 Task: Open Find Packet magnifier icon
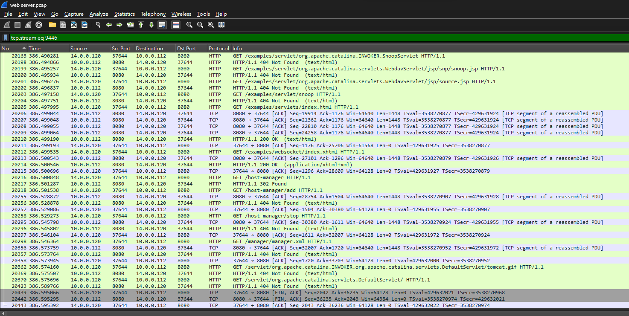point(98,25)
